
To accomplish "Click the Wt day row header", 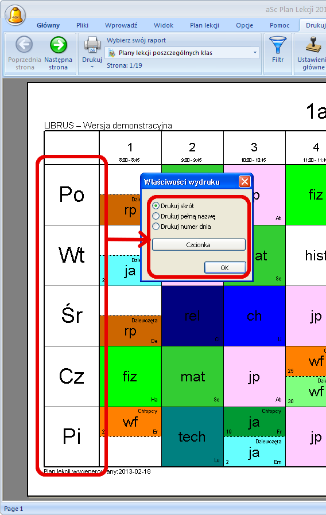I will (x=72, y=255).
